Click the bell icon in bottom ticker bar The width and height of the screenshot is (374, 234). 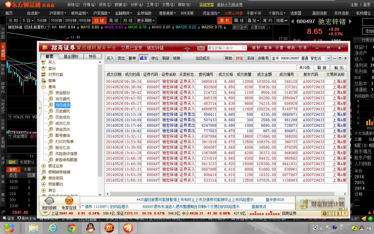364,218
